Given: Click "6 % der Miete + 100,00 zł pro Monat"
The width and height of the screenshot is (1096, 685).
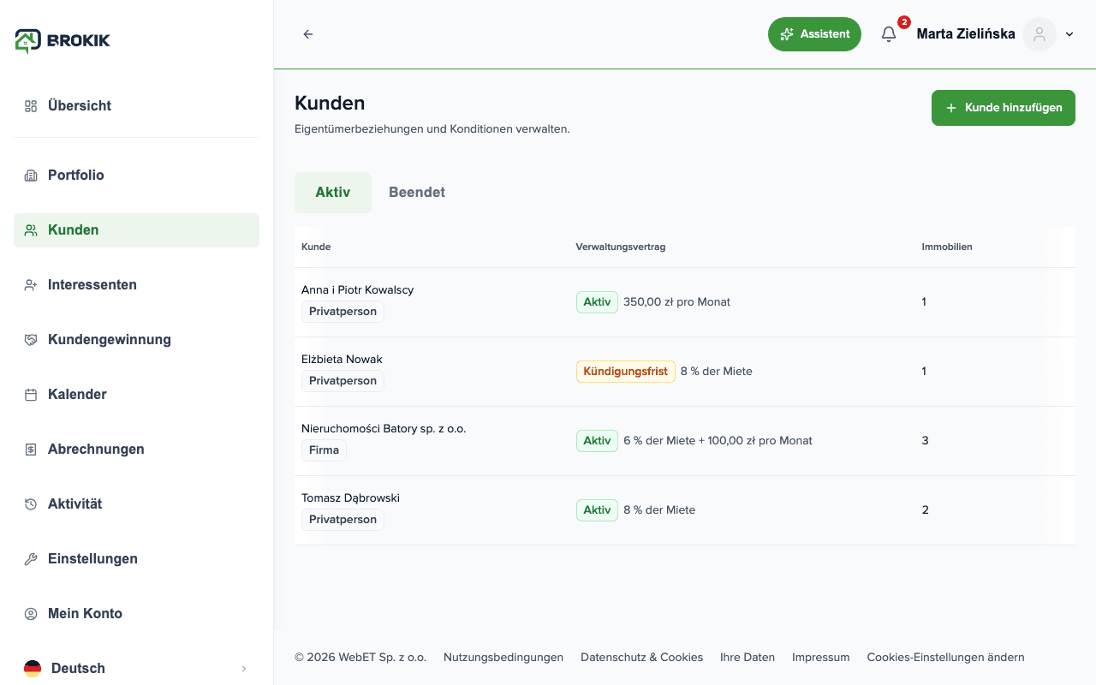Looking at the screenshot, I should pyautogui.click(x=718, y=441).
